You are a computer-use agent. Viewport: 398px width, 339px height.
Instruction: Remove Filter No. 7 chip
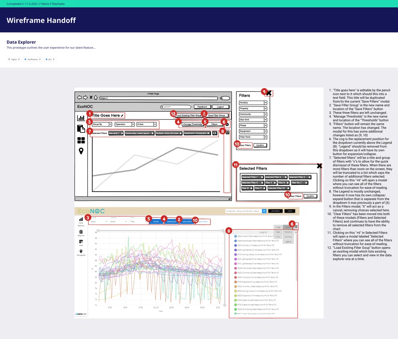click(x=306, y=183)
